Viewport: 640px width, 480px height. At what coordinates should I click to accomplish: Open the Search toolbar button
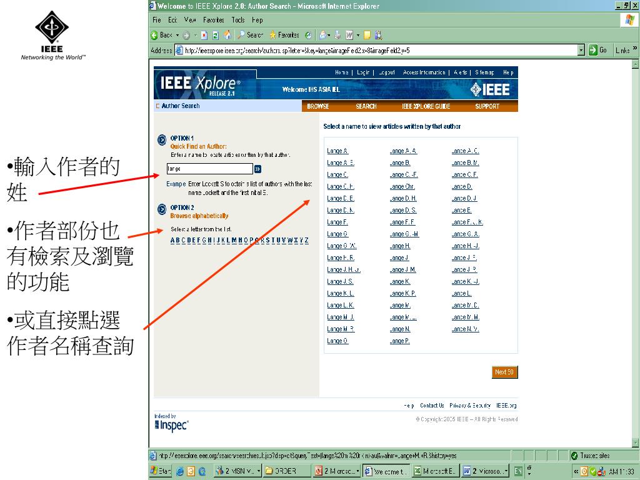pos(250,35)
